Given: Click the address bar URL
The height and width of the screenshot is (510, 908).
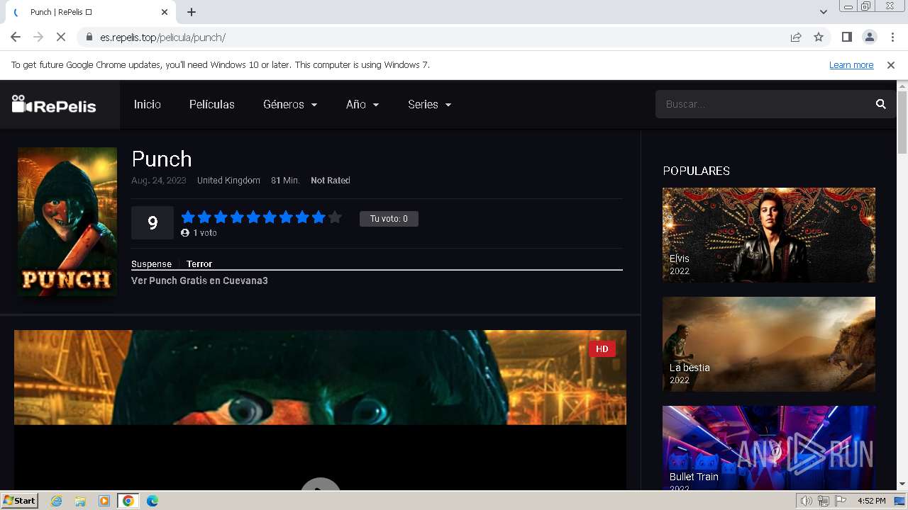Looking at the screenshot, I should pyautogui.click(x=162, y=37).
